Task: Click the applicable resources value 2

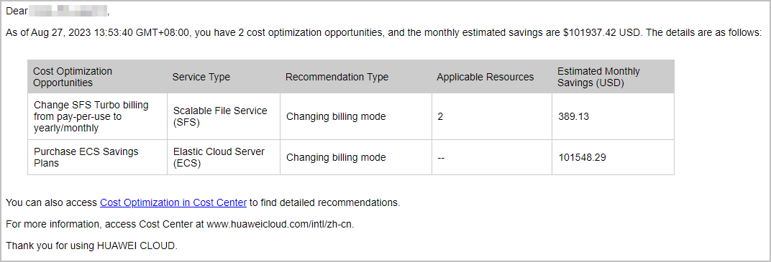Action: pos(440,117)
